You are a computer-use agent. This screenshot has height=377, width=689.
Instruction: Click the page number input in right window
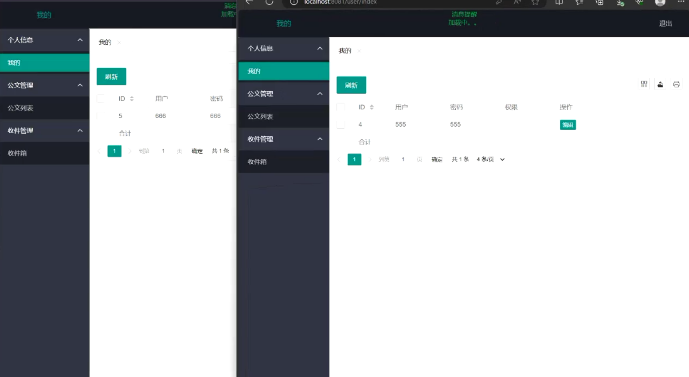click(403, 159)
